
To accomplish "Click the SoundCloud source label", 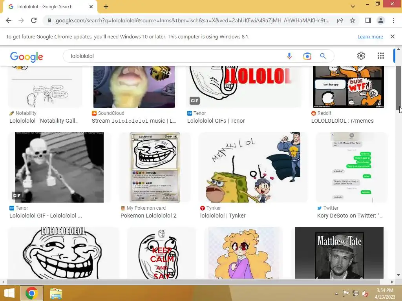I will click(111, 113).
